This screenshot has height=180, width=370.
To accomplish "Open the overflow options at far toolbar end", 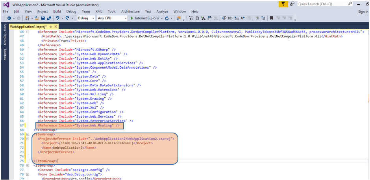I will [x=295, y=19].
